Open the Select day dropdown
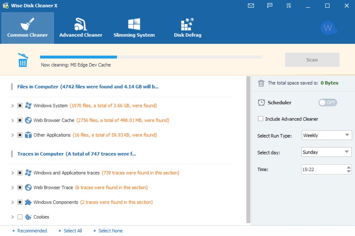This screenshot has width=355, height=236. click(x=327, y=152)
